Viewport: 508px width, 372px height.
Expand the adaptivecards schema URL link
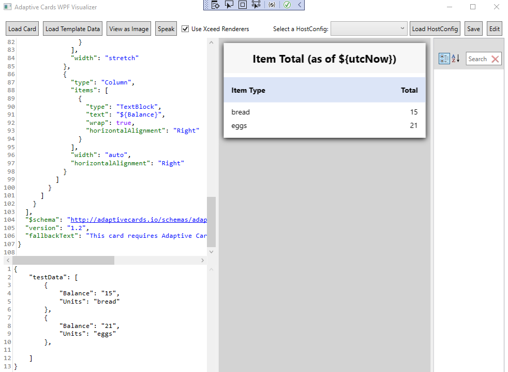pyautogui.click(x=138, y=220)
